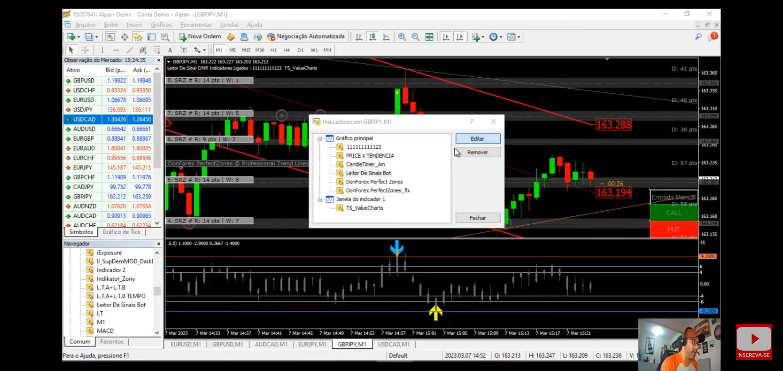Pick the Fibonacci retracement drawing tool

click(157, 50)
